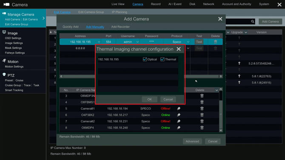Open OSD Settings under Image
285x160 pixels.
[13, 38]
